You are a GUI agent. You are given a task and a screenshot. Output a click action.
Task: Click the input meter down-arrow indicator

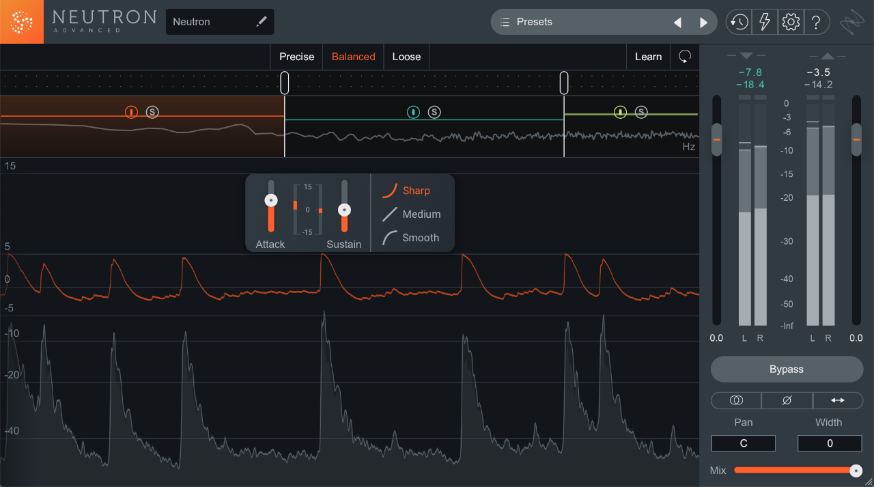(746, 55)
